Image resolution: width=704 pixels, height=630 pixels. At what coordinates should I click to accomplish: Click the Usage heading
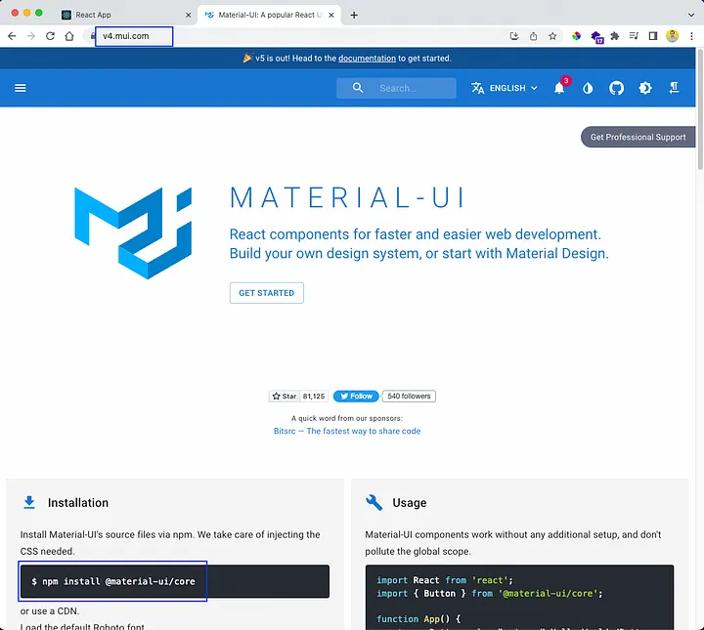pyautogui.click(x=410, y=503)
